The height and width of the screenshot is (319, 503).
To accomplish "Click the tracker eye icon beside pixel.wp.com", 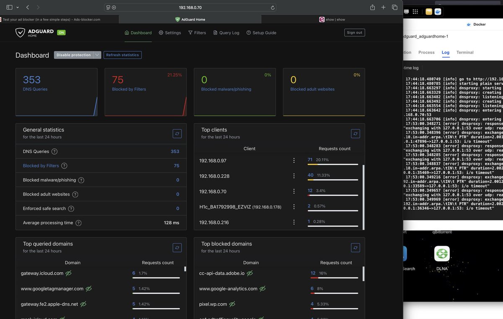I will click(x=232, y=304).
